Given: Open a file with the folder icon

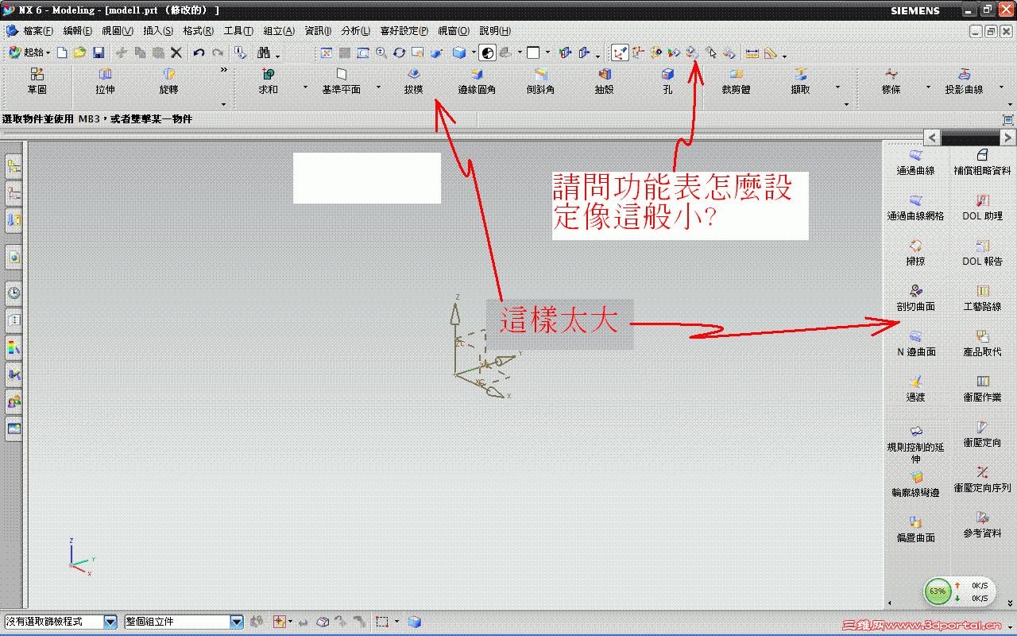Looking at the screenshot, I should point(80,52).
